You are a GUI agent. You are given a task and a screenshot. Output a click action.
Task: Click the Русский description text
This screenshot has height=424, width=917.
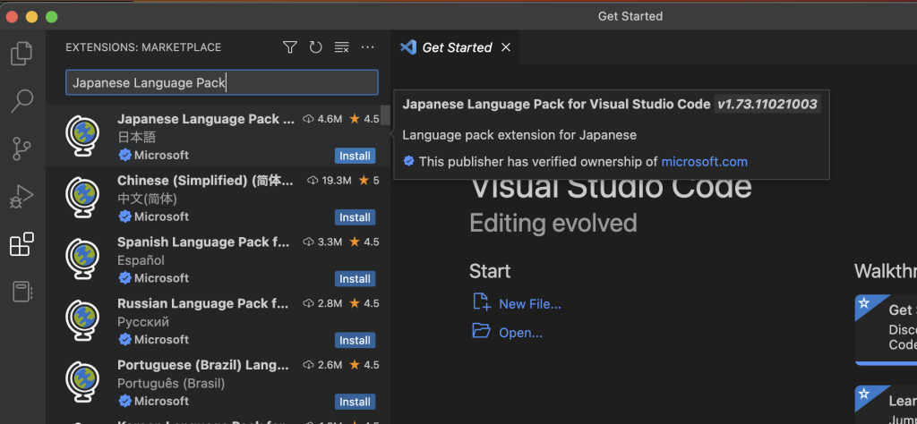tap(143, 322)
